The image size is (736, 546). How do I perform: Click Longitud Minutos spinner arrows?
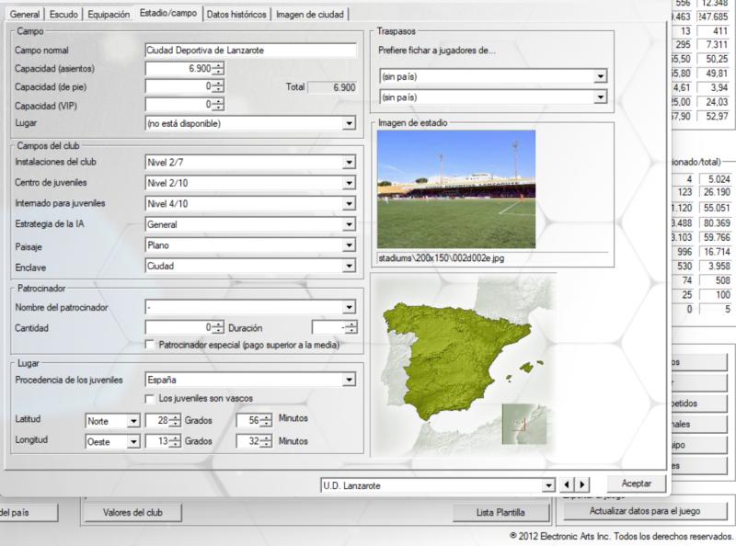click(266, 441)
